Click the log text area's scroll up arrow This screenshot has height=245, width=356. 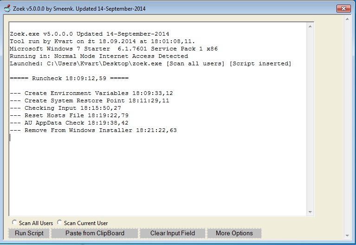pos(310,26)
